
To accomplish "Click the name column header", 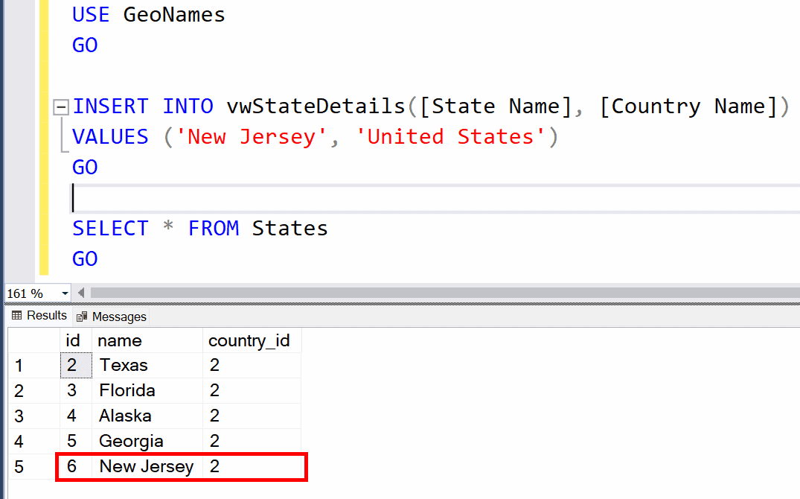I will [119, 340].
